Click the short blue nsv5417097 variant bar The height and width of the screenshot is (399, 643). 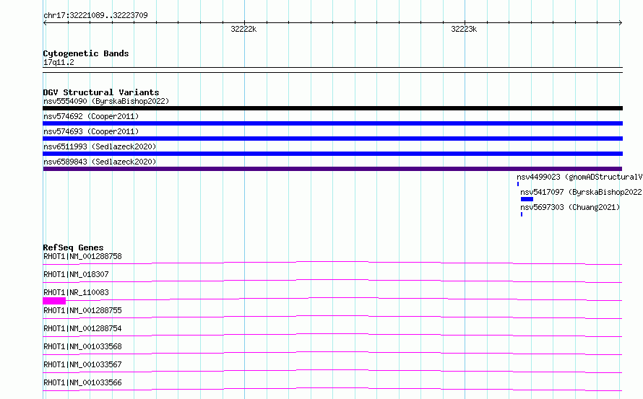[527, 199]
